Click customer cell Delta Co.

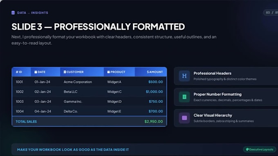pos(71,111)
